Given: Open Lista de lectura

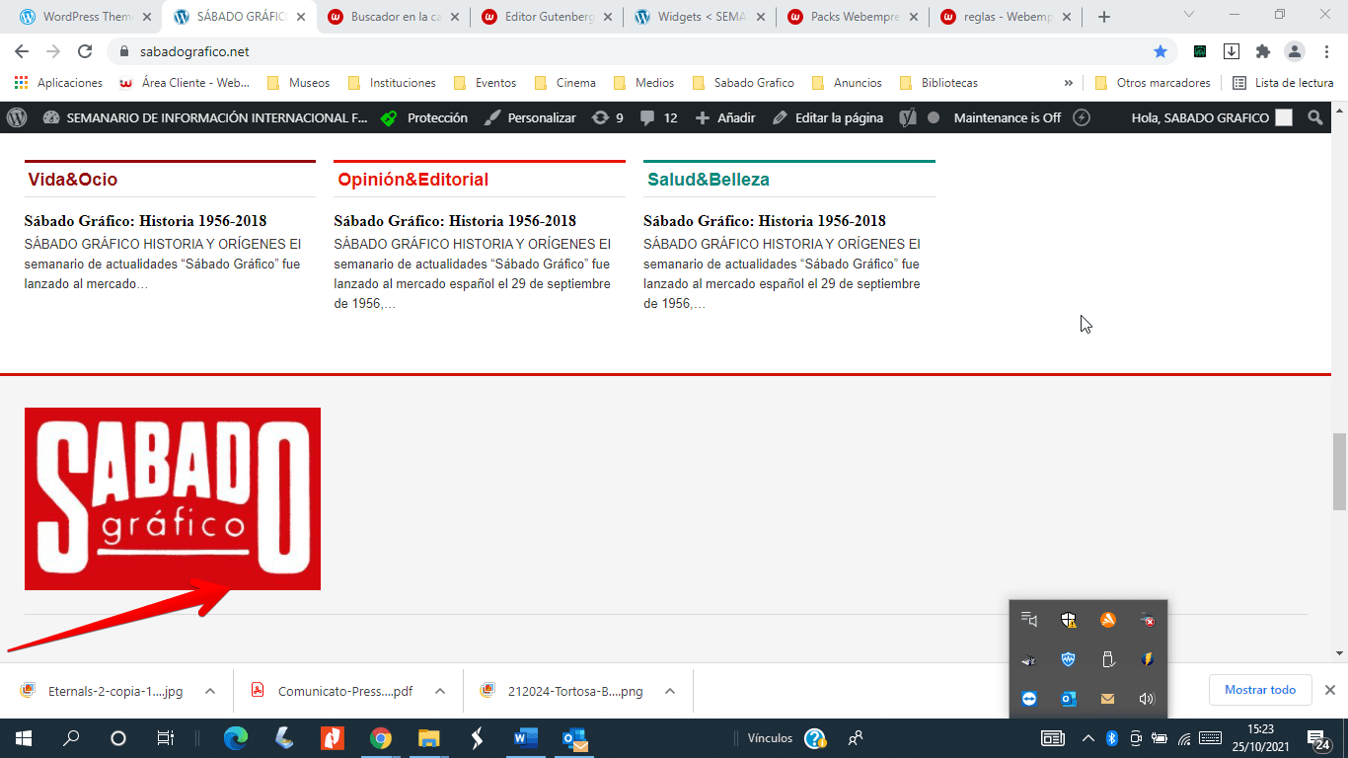Looking at the screenshot, I should (x=1283, y=83).
